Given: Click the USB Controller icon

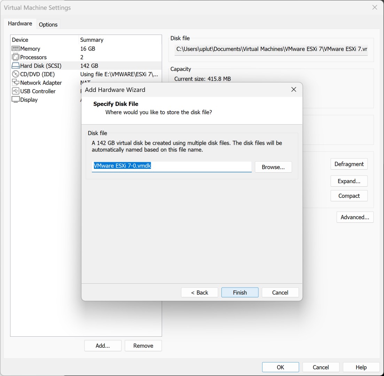Looking at the screenshot, I should coord(15,91).
